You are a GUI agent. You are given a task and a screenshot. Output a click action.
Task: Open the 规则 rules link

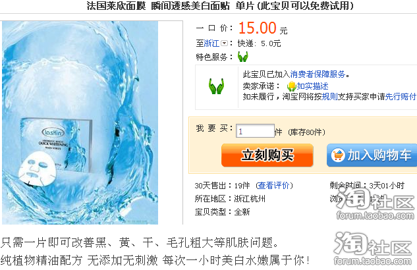tap(330, 97)
